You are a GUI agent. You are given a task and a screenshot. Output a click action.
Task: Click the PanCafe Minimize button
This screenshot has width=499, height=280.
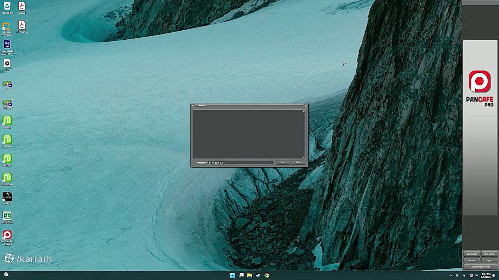pyautogui.click(x=472, y=260)
